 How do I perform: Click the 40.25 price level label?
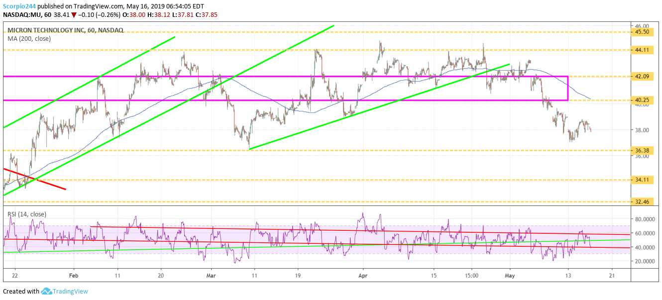[x=641, y=100]
